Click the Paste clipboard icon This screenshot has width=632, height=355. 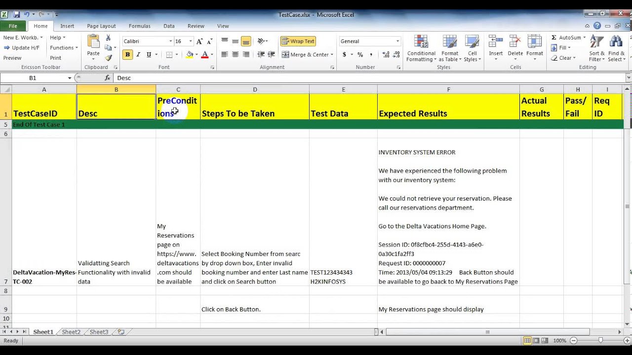pos(93,41)
